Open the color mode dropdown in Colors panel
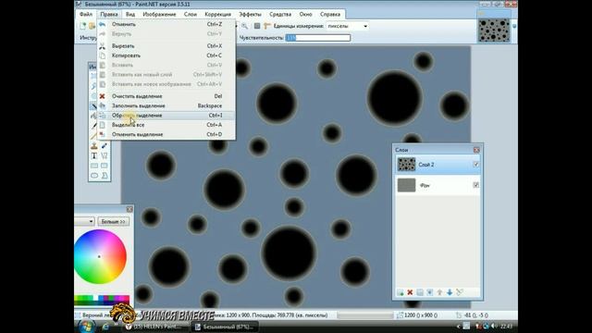Image resolution: width=592 pixels, height=333 pixels. pyautogui.click(x=84, y=221)
